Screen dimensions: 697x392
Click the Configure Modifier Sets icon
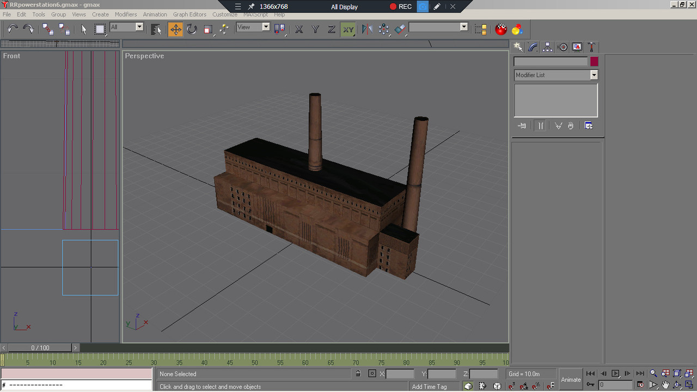(589, 126)
